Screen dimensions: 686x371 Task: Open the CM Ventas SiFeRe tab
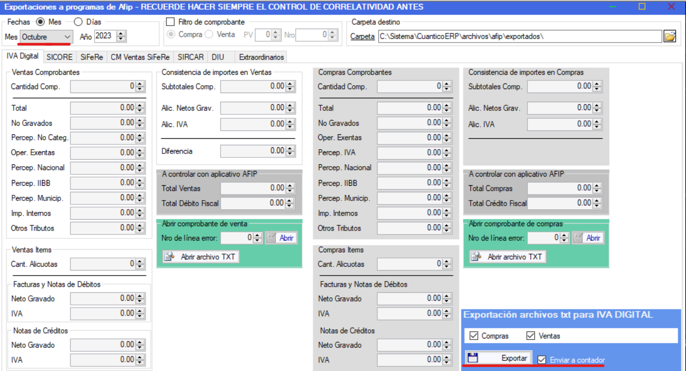[140, 57]
